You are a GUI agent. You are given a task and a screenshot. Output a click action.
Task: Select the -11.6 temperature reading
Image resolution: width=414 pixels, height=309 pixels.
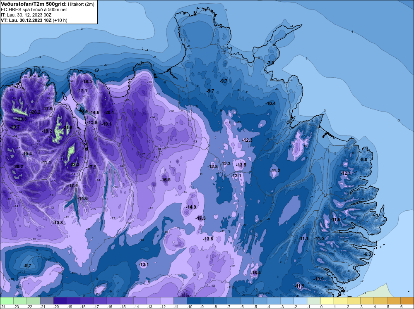click(x=336, y=220)
